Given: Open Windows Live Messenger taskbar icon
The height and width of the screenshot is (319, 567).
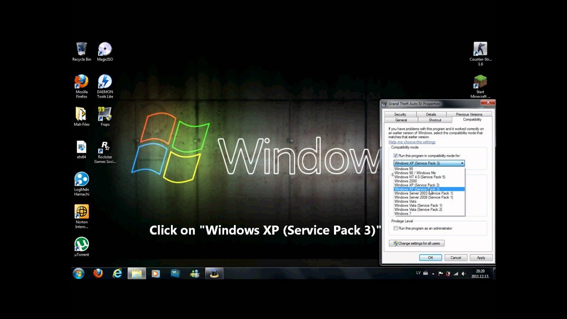Looking at the screenshot, I should coord(195,274).
